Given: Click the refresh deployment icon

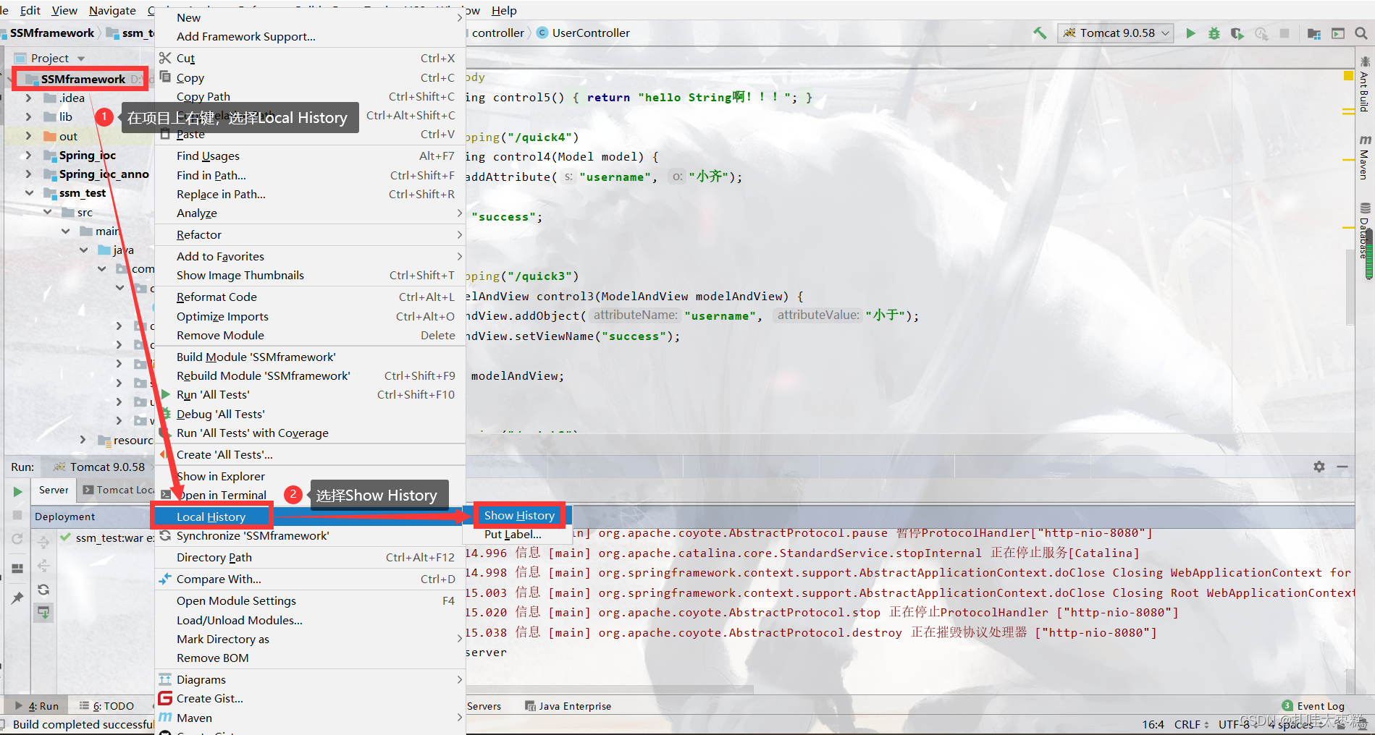Looking at the screenshot, I should pos(43,590).
